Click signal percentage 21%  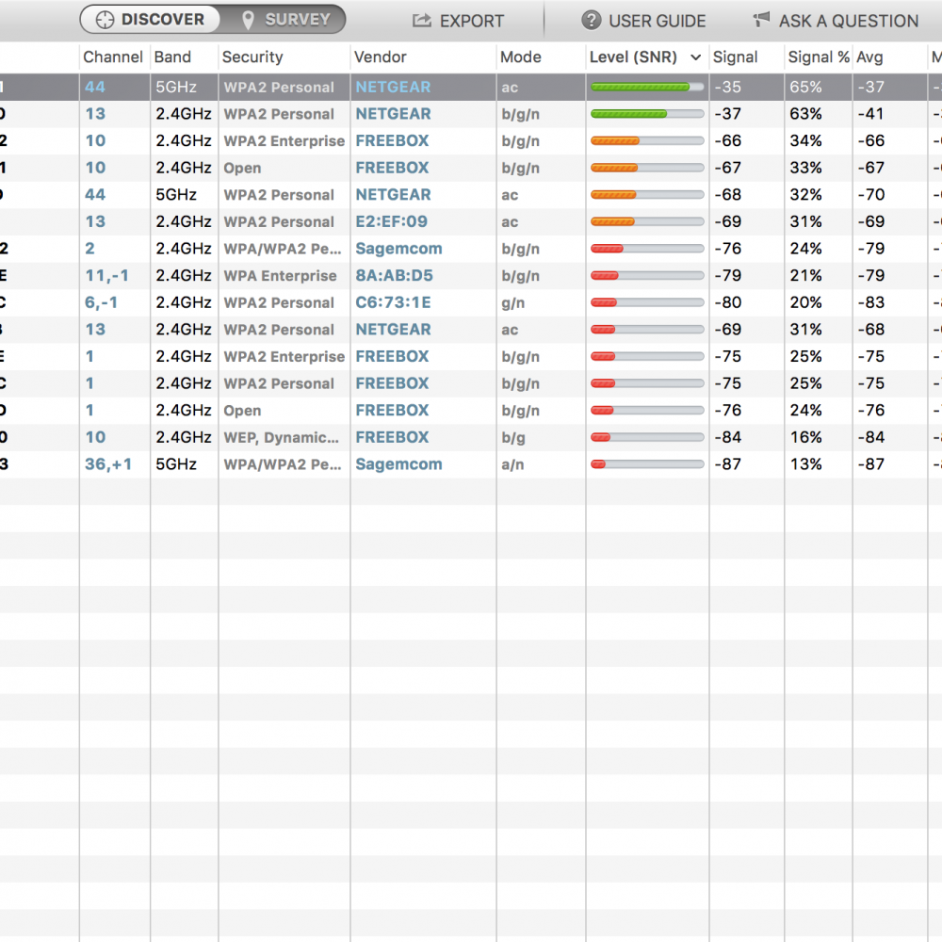[x=805, y=276]
